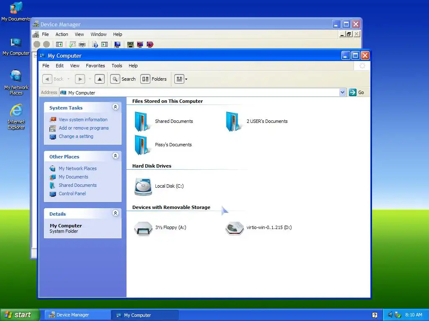This screenshot has width=429, height=321.
Task: Click the My Computer window title bar icon
Action: click(43, 56)
